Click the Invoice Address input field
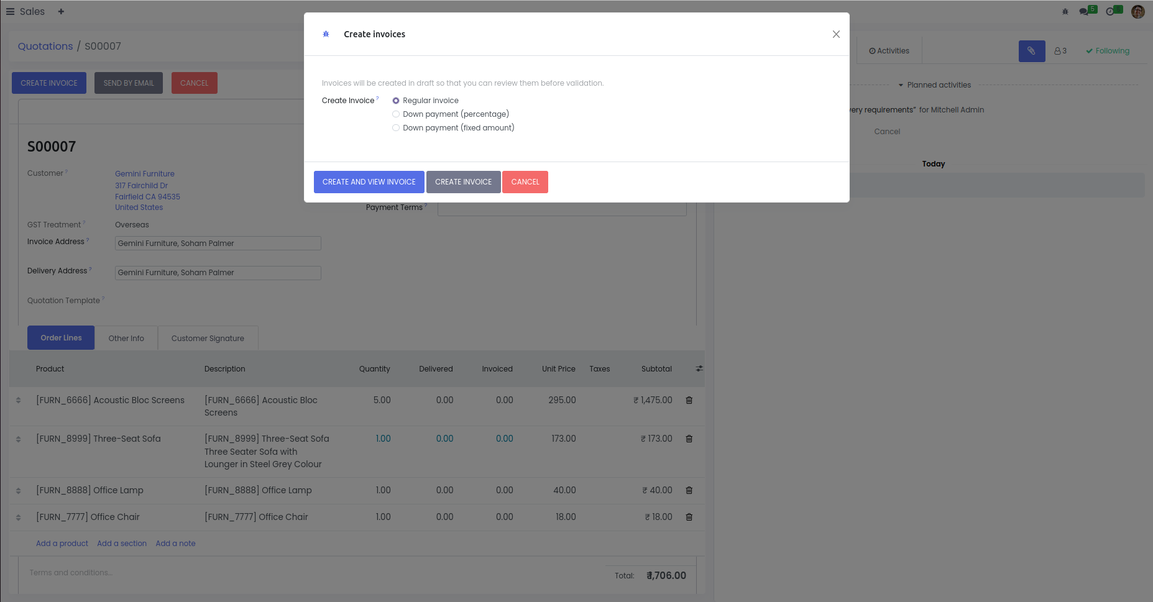 click(x=218, y=244)
